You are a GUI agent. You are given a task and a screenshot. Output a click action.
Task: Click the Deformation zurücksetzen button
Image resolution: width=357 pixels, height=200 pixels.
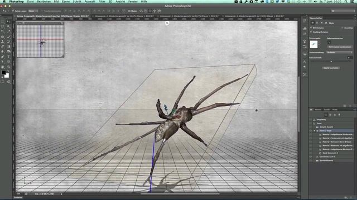click(340, 47)
